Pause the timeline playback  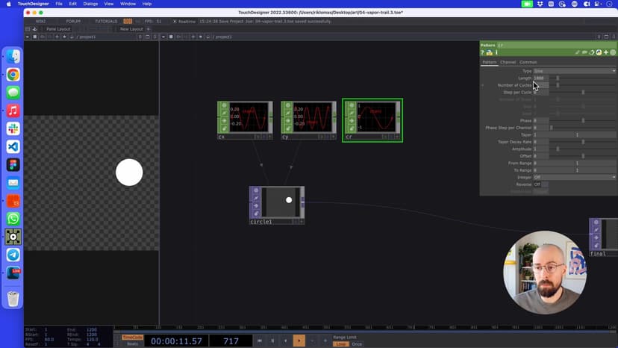272,341
